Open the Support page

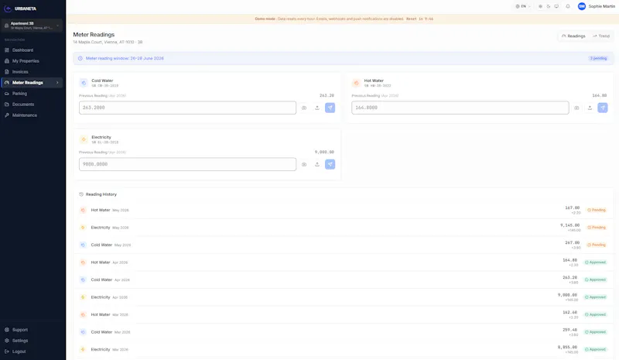pyautogui.click(x=32, y=330)
